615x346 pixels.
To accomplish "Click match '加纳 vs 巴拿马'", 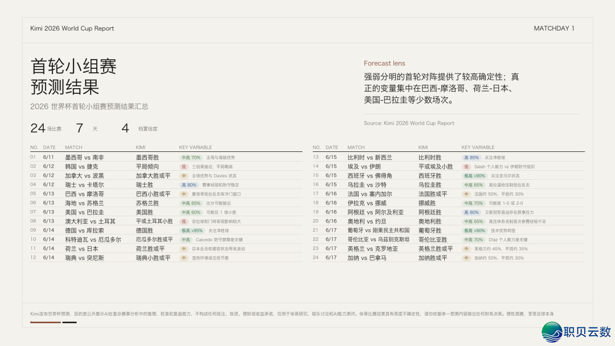I will pyautogui.click(x=367, y=258).
